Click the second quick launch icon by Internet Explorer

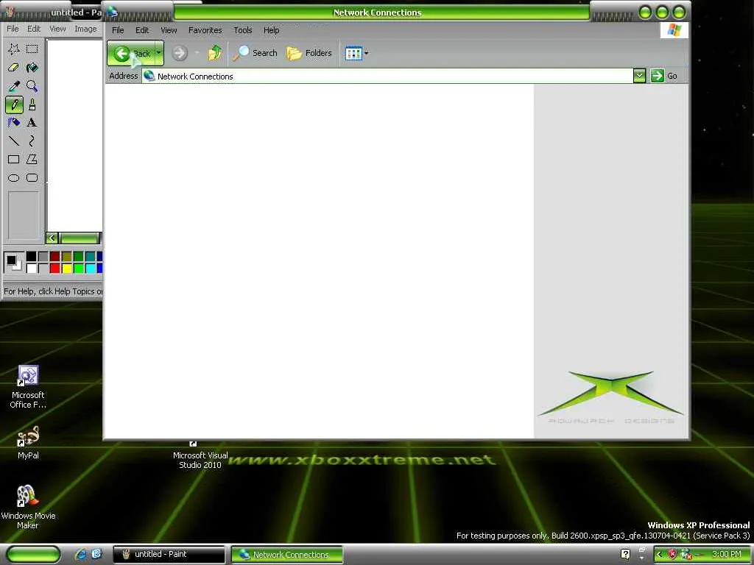click(x=96, y=554)
